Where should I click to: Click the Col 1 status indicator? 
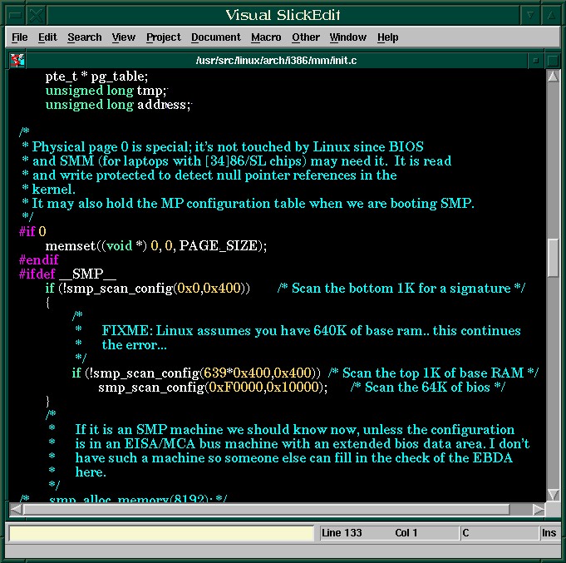406,533
